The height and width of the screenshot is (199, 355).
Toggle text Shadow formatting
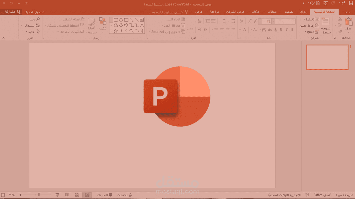pyautogui.click(x=275, y=30)
